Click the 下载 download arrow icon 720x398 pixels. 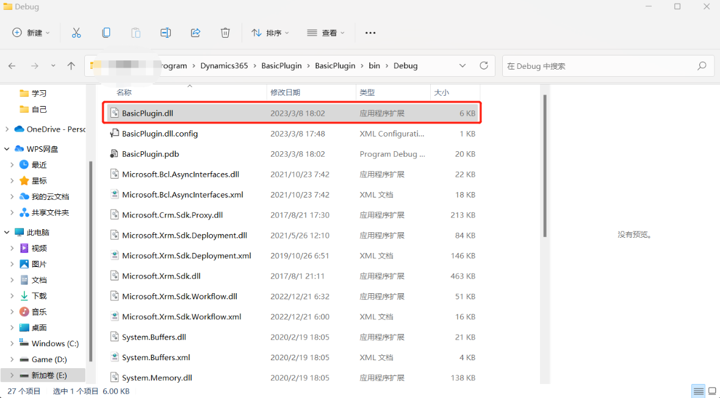click(x=24, y=296)
